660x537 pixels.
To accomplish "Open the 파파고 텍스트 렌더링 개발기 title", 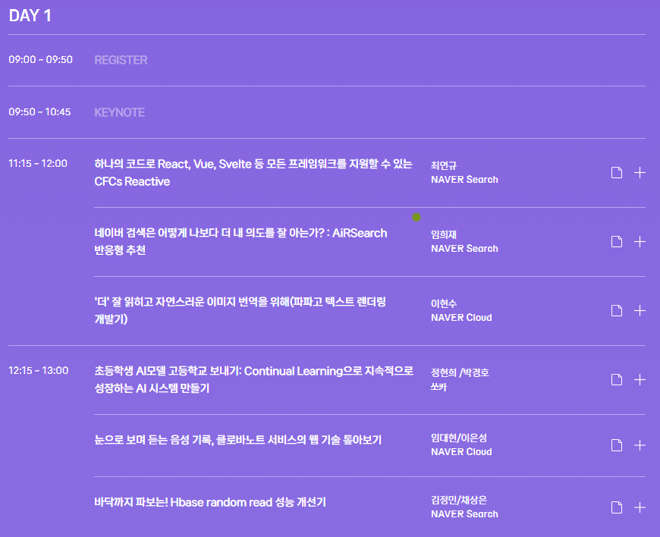I will [x=240, y=310].
